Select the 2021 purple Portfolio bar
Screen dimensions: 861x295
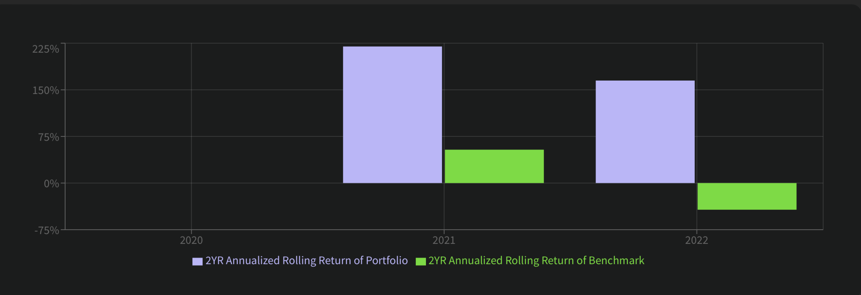click(x=392, y=115)
